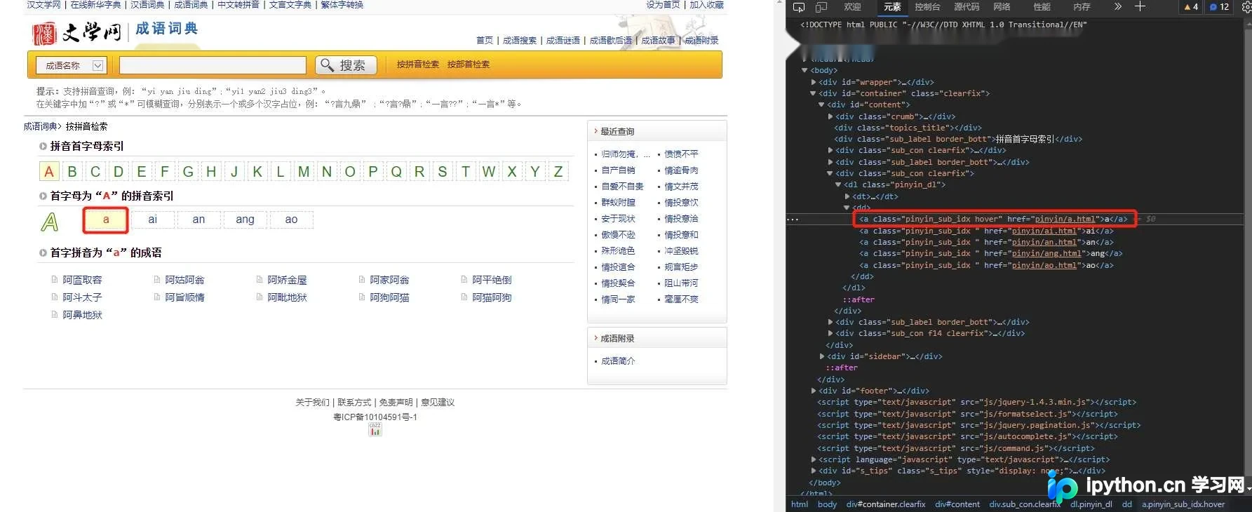
Task: Click the 按部首检索 link in the search bar
Action: [469, 65]
